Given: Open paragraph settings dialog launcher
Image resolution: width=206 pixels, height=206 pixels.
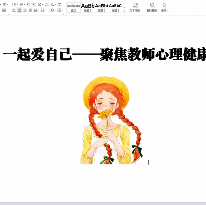Looking at the screenshot, I should click(64, 14).
